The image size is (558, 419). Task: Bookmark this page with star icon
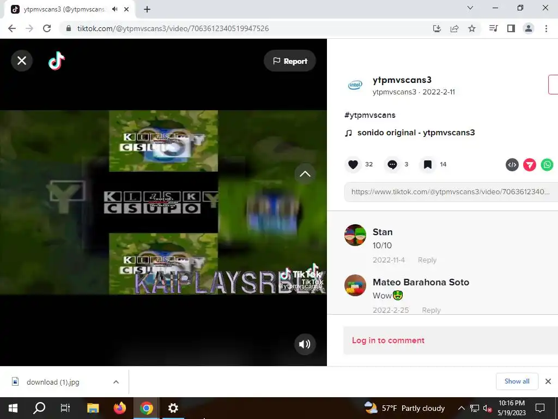(472, 28)
